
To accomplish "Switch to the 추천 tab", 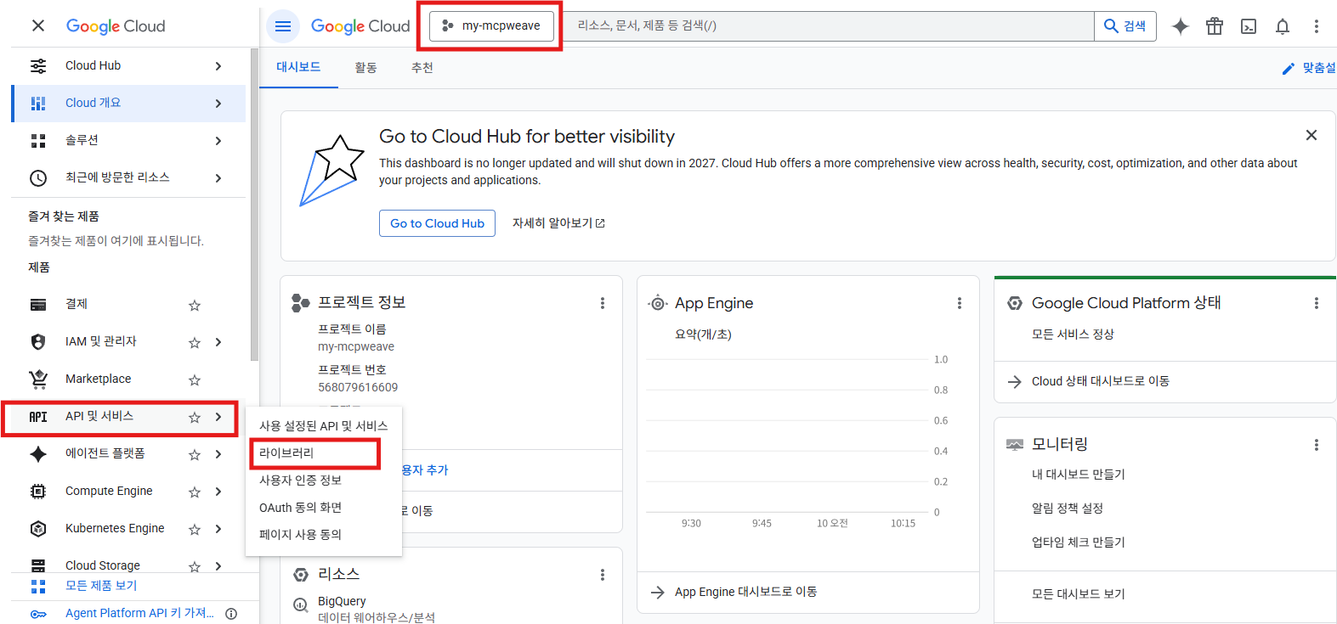I will 422,68.
